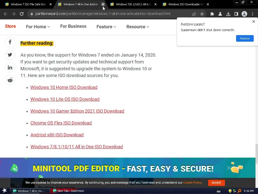Open the profile avatar menu
Viewport: 258px width, 194px height.
[x=244, y=14]
